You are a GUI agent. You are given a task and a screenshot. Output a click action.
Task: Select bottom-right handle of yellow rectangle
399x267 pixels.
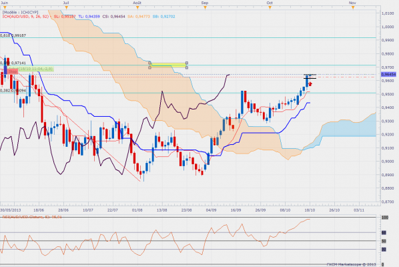(x=187, y=67)
